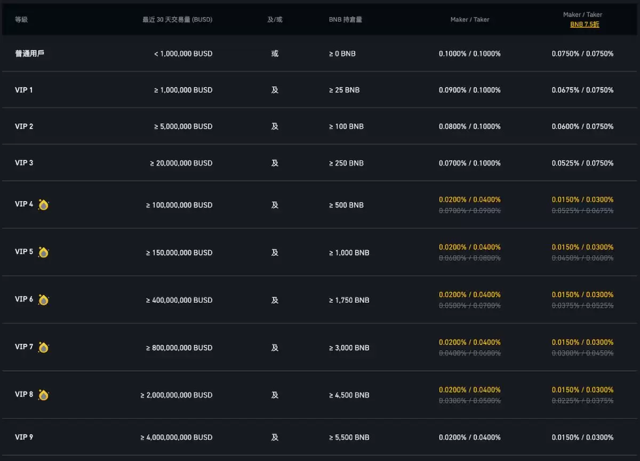Click the badge icon next to VIP 4
Viewport: 640px width, 461px height.
[43, 205]
